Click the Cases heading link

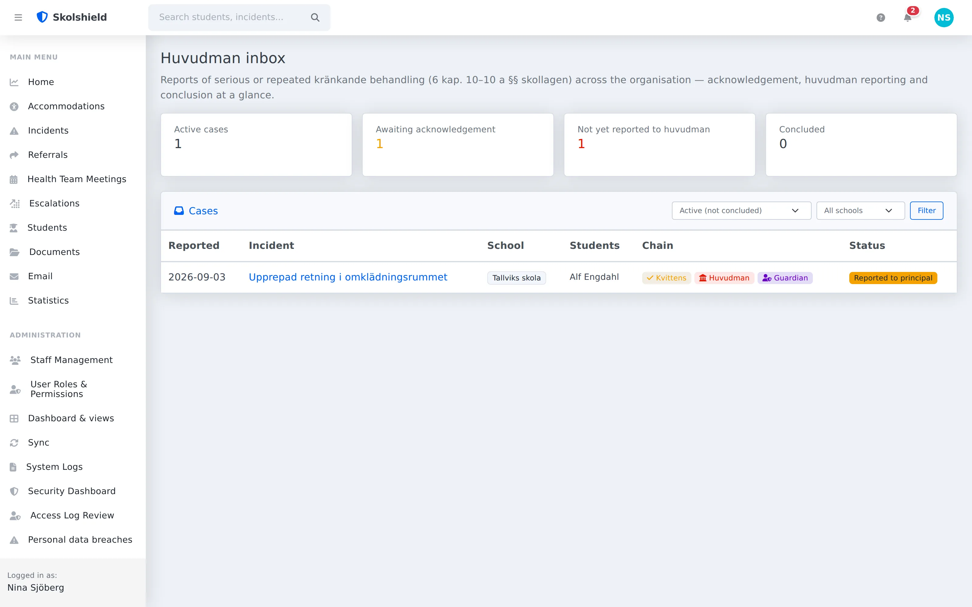coord(203,211)
